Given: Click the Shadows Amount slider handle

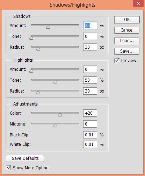Looking at the screenshot, I should (x=48, y=27).
